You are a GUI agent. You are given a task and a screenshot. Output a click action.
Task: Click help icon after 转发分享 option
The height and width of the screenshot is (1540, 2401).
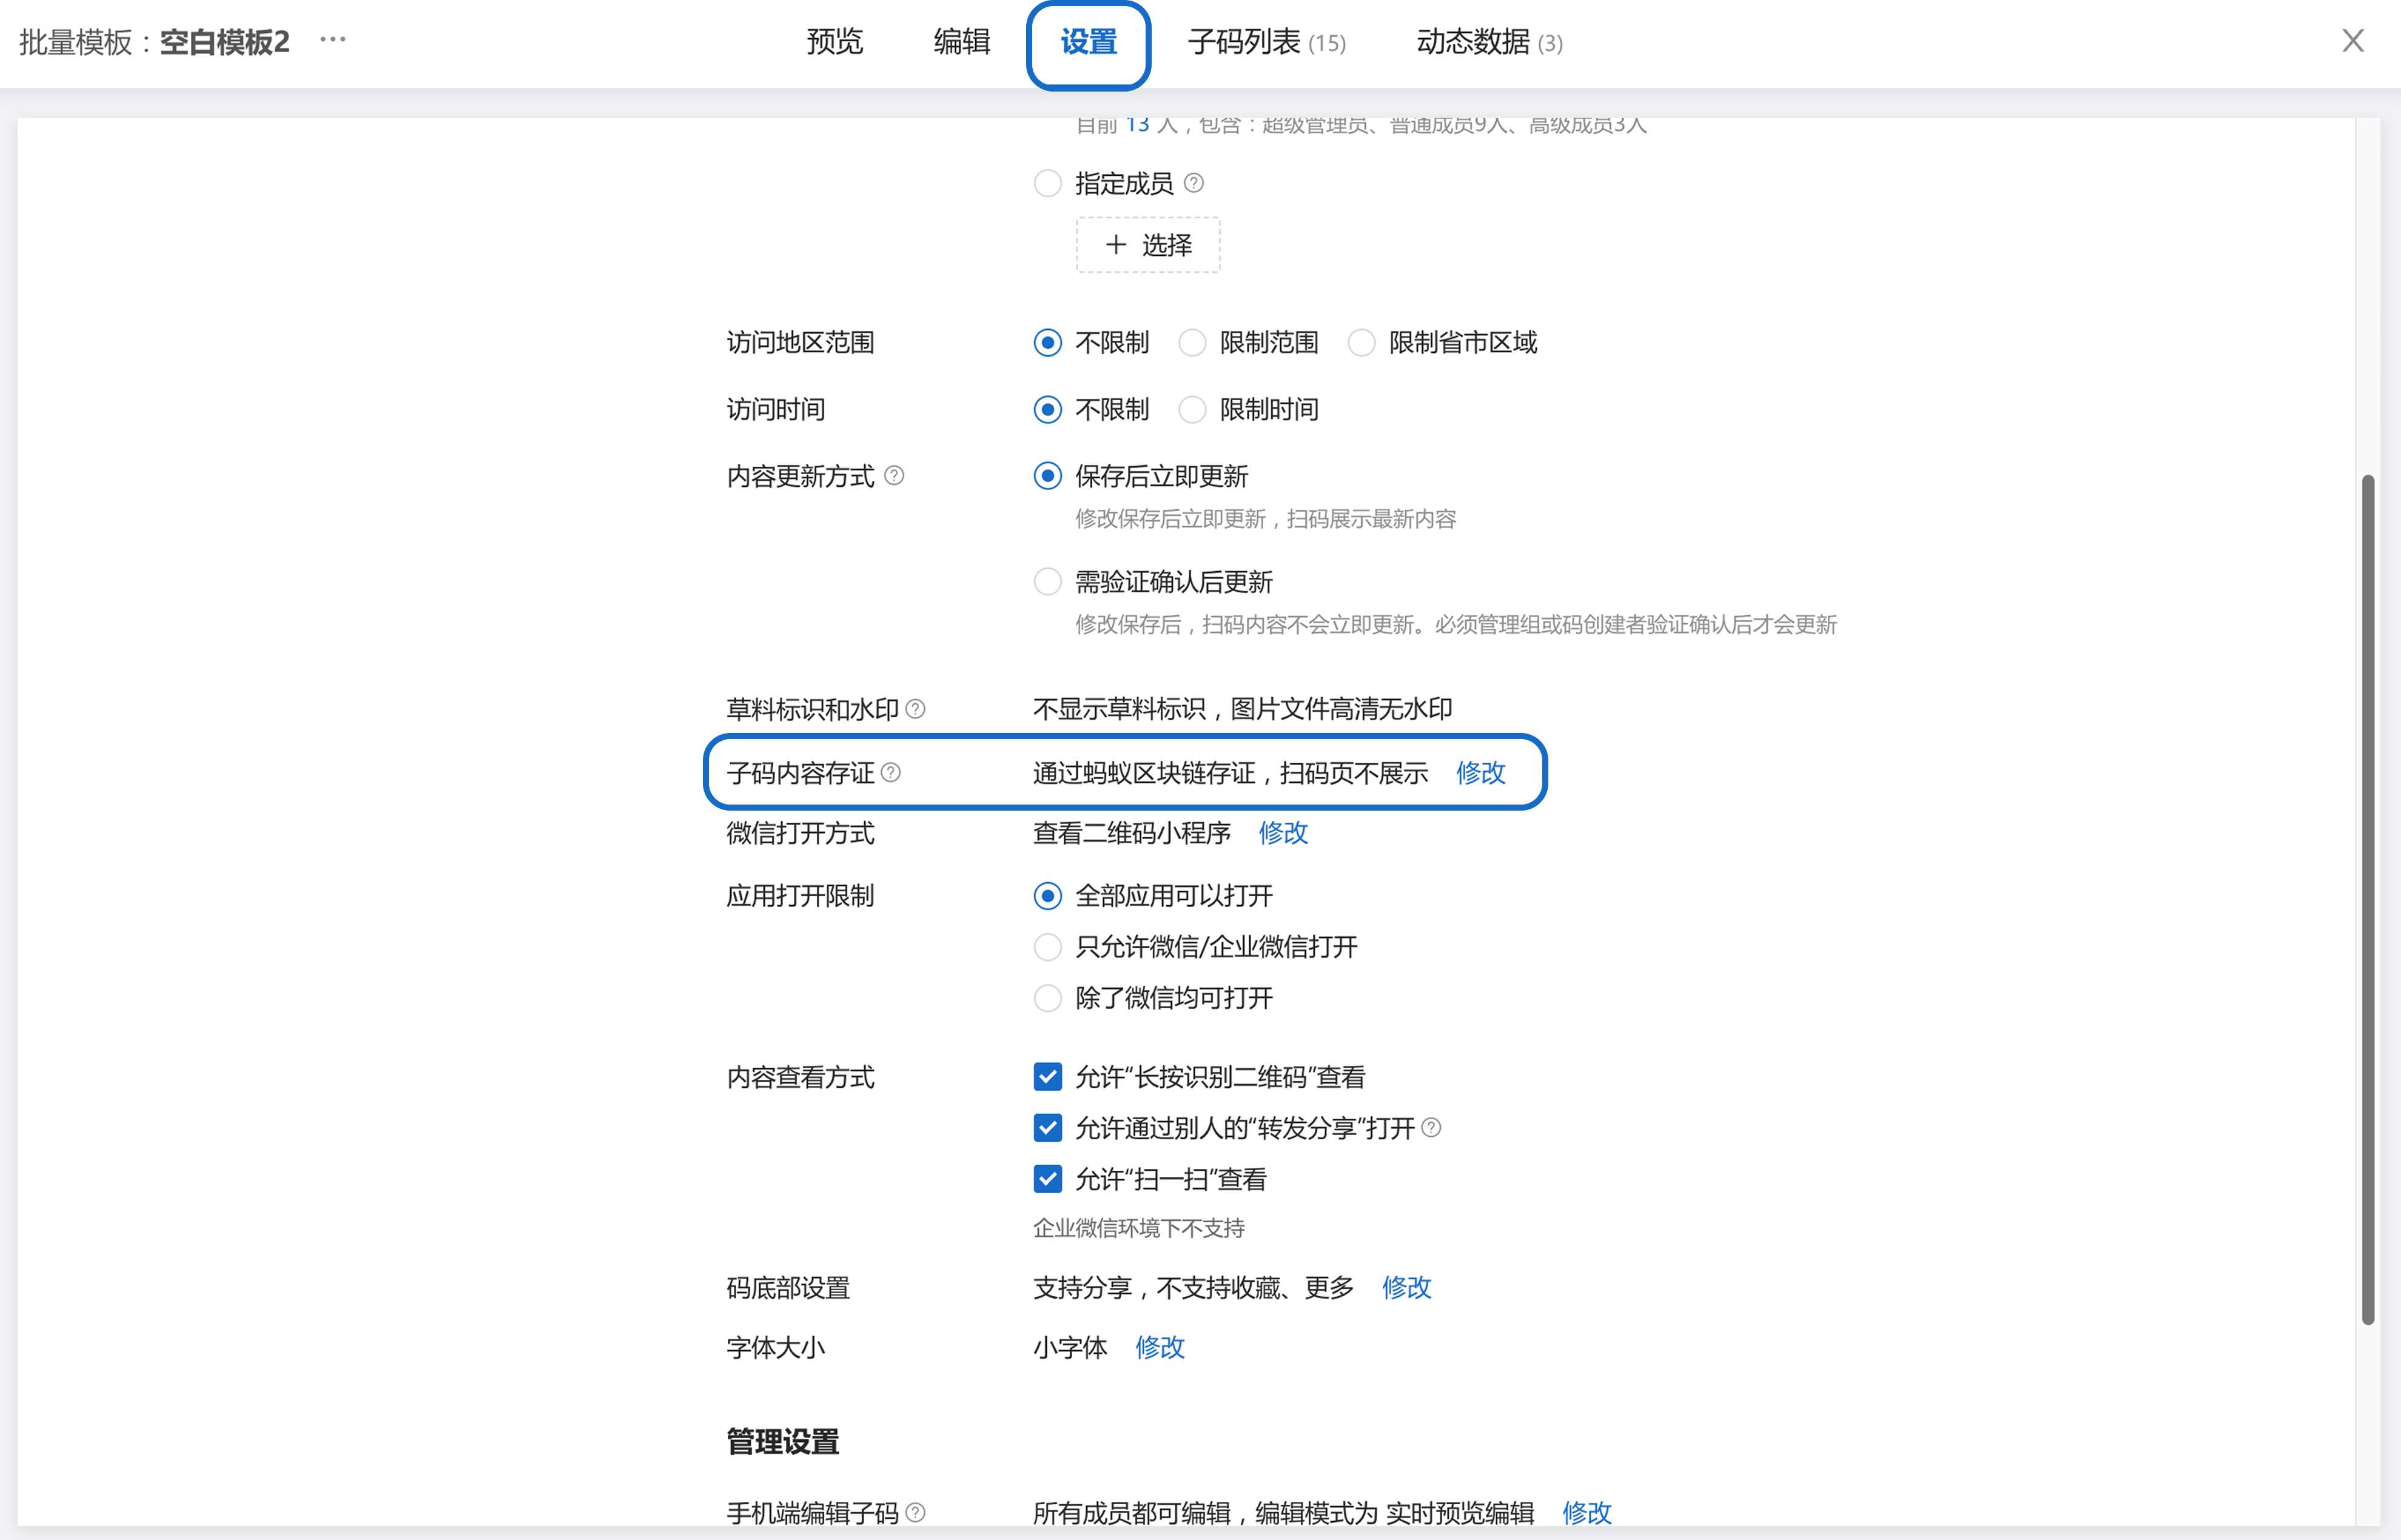tap(1431, 1128)
